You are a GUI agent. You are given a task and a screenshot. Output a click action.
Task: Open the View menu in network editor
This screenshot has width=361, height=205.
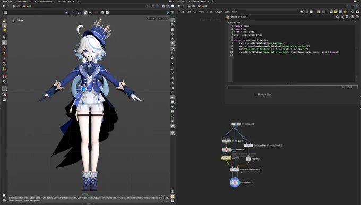tap(201, 12)
